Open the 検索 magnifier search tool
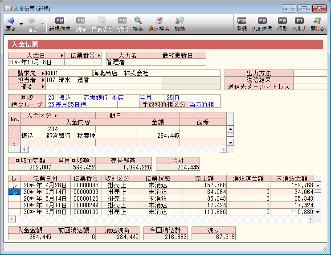 (x=138, y=21)
